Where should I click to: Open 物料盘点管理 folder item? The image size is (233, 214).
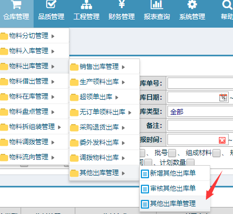(34, 112)
